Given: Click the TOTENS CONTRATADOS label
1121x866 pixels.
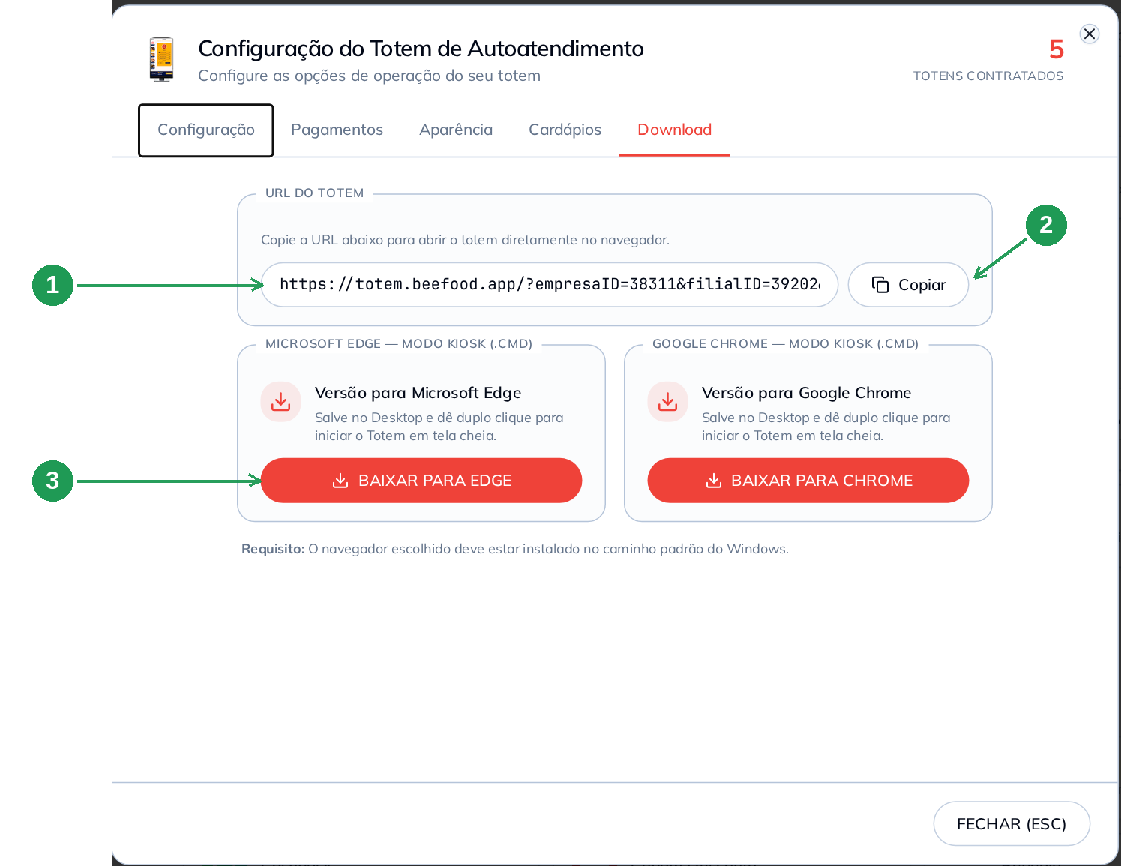Looking at the screenshot, I should pos(988,76).
